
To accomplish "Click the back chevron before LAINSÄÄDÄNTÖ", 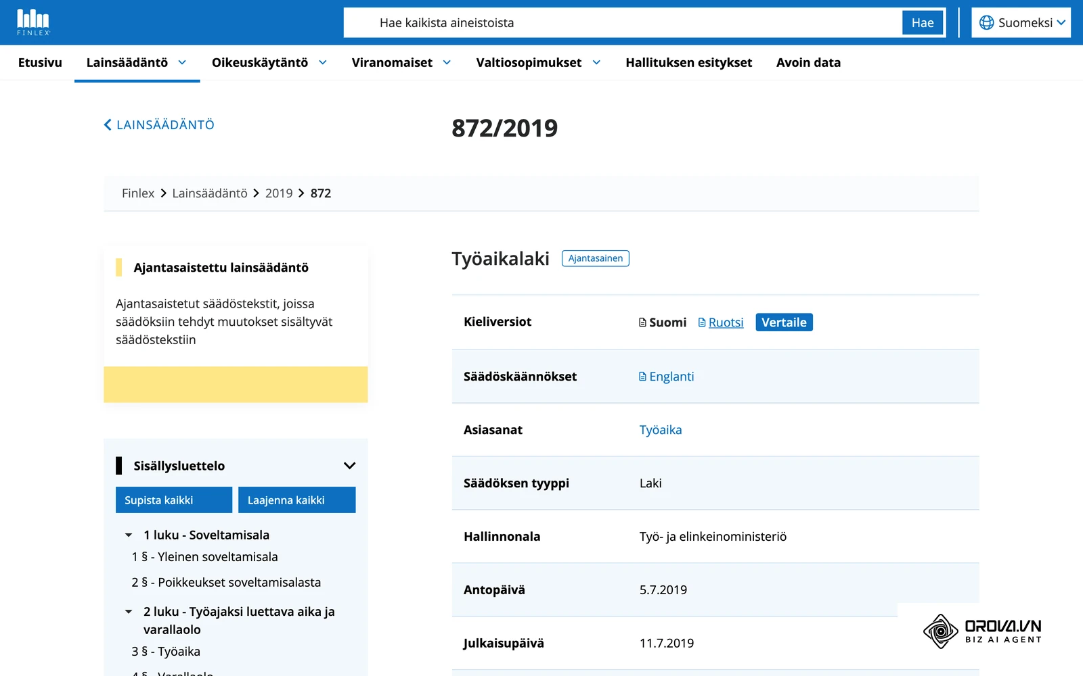I will tap(108, 125).
